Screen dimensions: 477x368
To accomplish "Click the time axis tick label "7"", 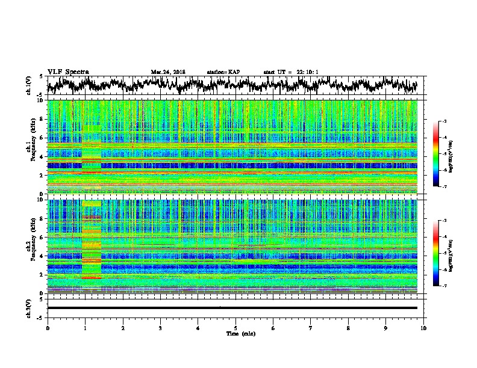I will [x=311, y=328].
